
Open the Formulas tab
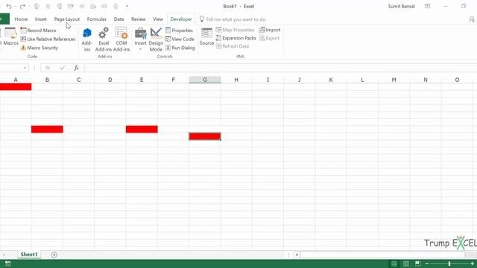[x=97, y=19]
